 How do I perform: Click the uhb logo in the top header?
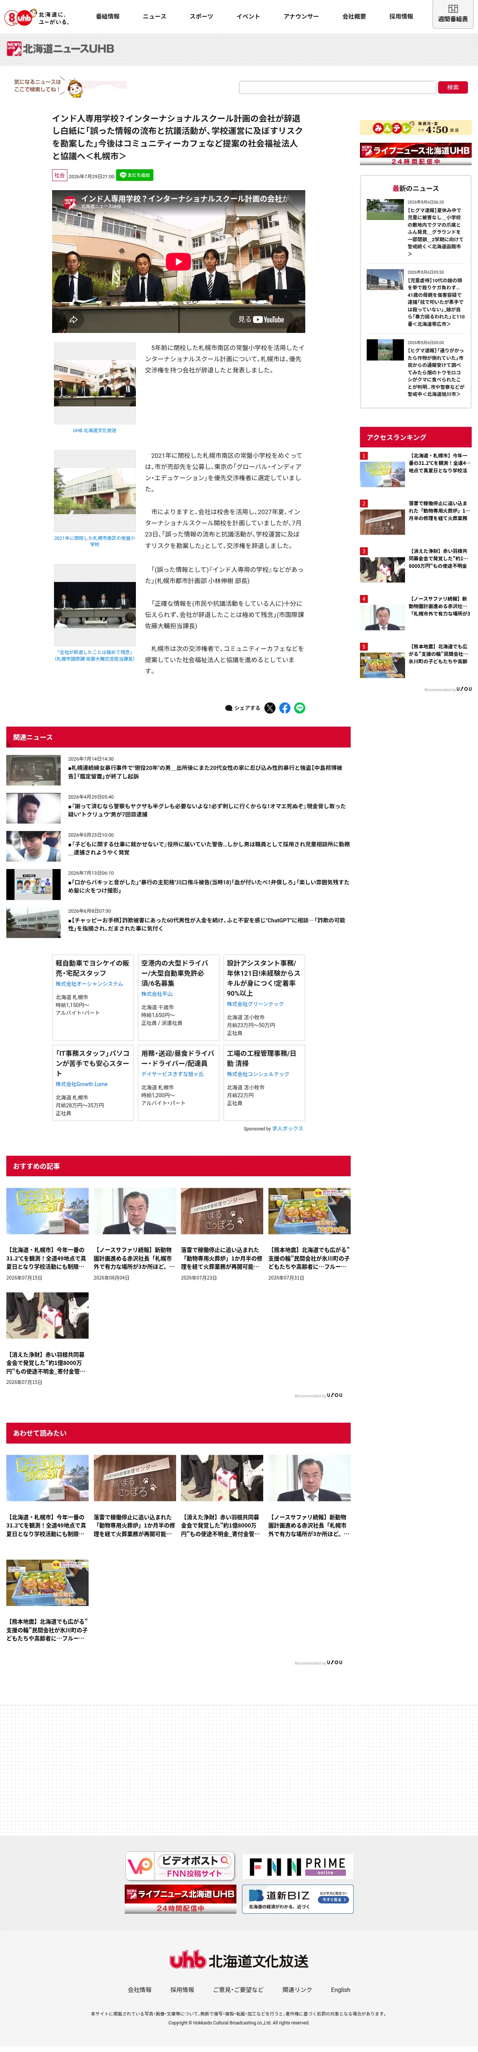click(37, 17)
